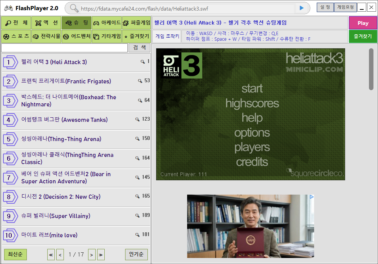Click the blue play arrow in URL bar

tap(302, 8)
